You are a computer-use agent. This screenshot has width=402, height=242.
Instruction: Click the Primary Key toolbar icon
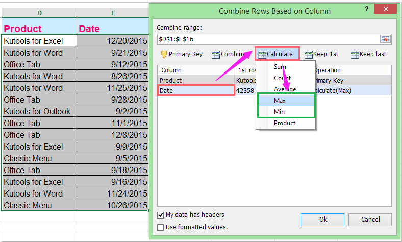pos(164,54)
